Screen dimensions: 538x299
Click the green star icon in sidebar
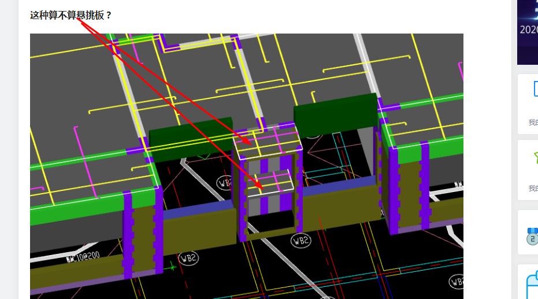[536, 157]
